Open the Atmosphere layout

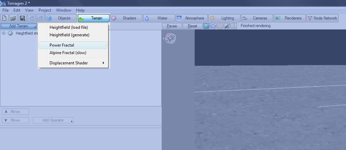tap(191, 18)
